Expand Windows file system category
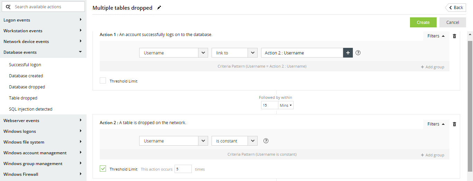Image resolution: width=473 pixels, height=181 pixels. click(x=43, y=142)
